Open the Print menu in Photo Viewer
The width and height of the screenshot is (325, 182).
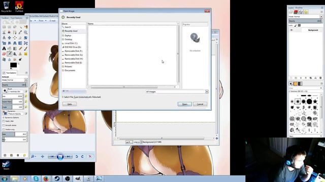click(x=42, y=21)
